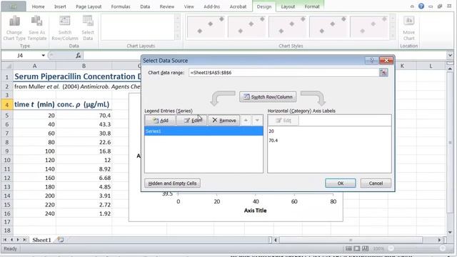This screenshot has width=457, height=257.
Task: Expand the Chart Layouts gallery arrow
Action: 178,36
